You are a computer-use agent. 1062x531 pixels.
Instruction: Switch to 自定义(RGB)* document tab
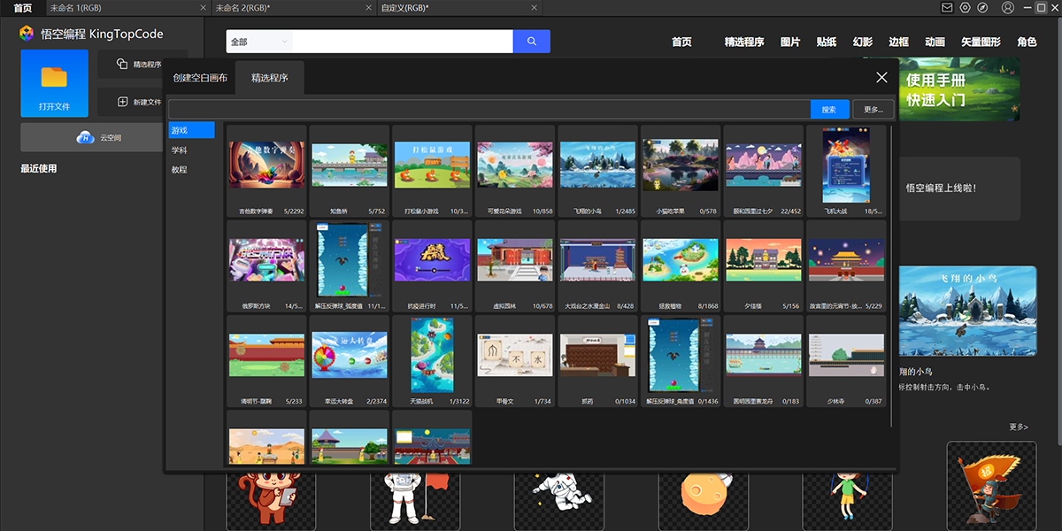point(458,8)
